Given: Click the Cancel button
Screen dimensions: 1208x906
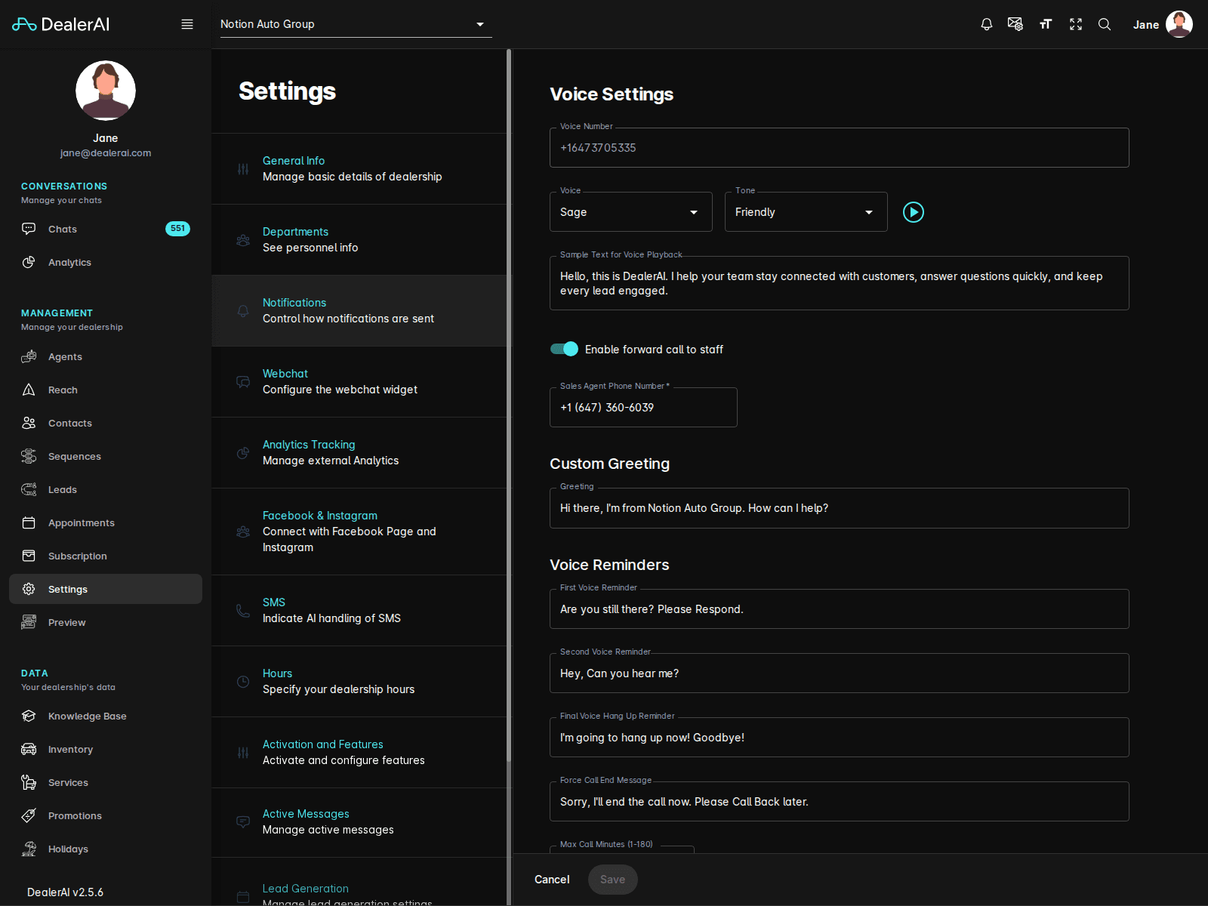Looking at the screenshot, I should (551, 879).
